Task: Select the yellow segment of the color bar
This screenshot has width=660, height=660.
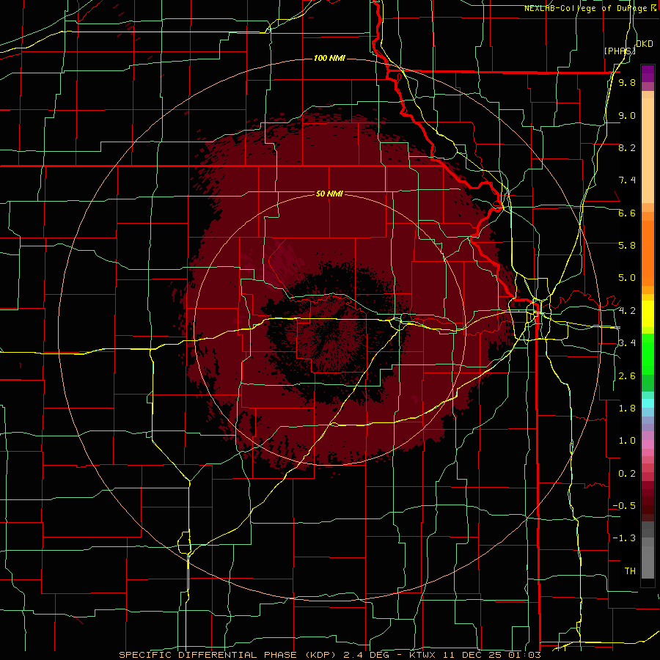Action: tap(648, 314)
